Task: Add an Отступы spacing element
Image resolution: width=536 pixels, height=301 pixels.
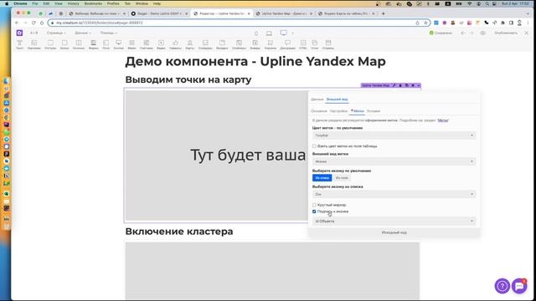Action: pos(50,44)
